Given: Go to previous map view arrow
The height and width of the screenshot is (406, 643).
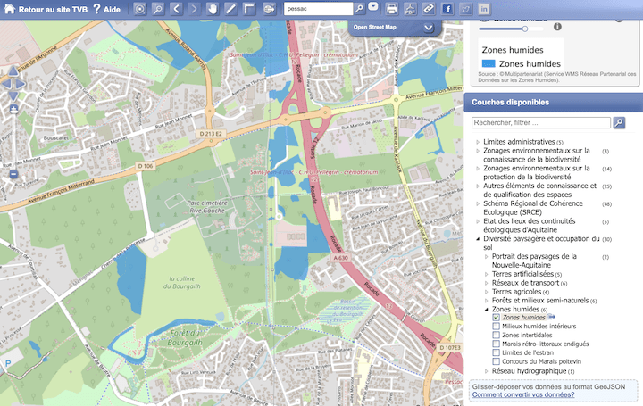Looking at the screenshot, I should (176, 9).
